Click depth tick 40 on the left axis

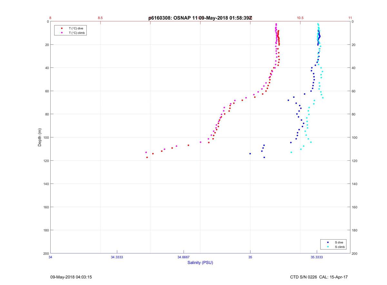(47, 68)
